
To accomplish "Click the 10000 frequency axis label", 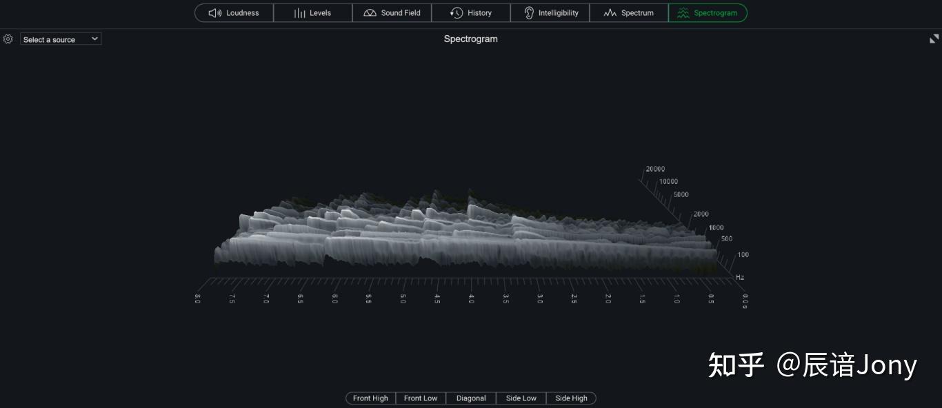I will click(668, 182).
